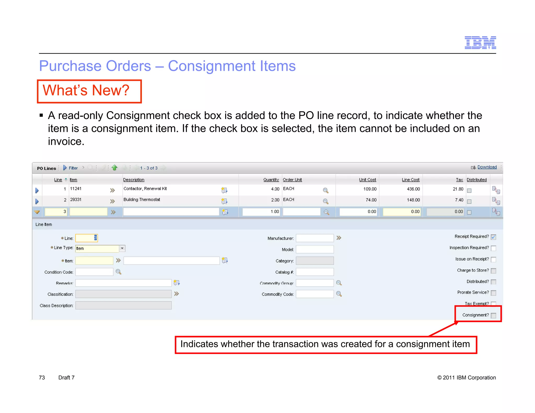Open long description for Building Thermostat
Image resolution: width=535 pixels, height=413 pixels.
tap(224, 201)
